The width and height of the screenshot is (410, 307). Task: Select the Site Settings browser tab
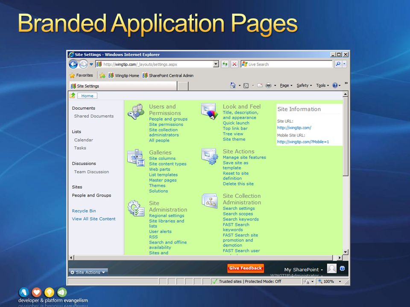click(123, 86)
